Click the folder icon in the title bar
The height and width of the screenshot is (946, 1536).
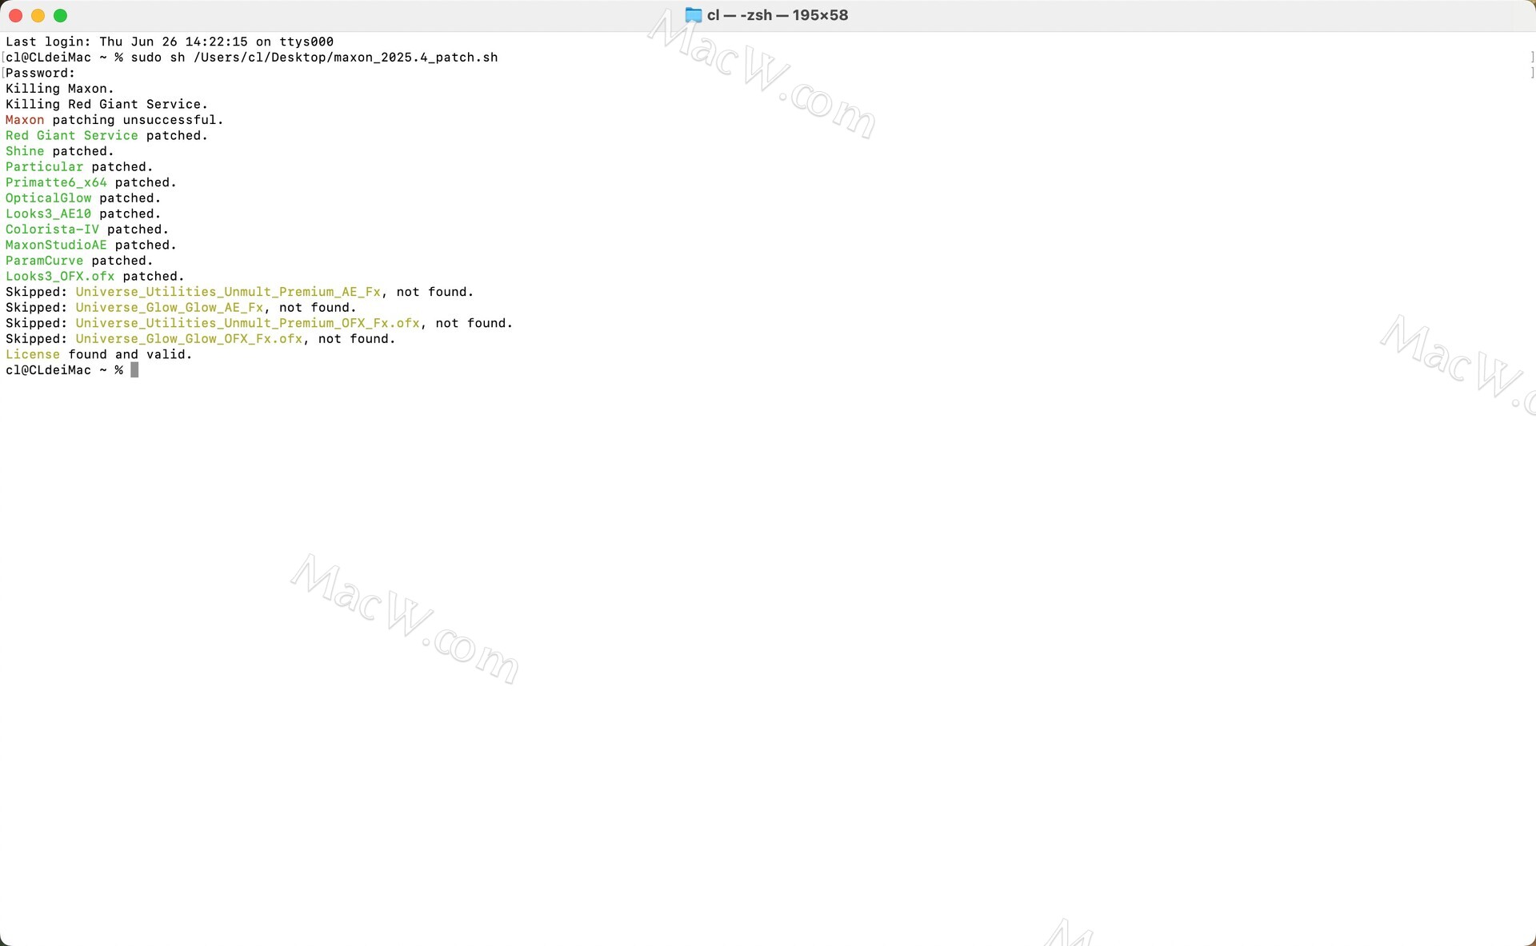tap(694, 15)
